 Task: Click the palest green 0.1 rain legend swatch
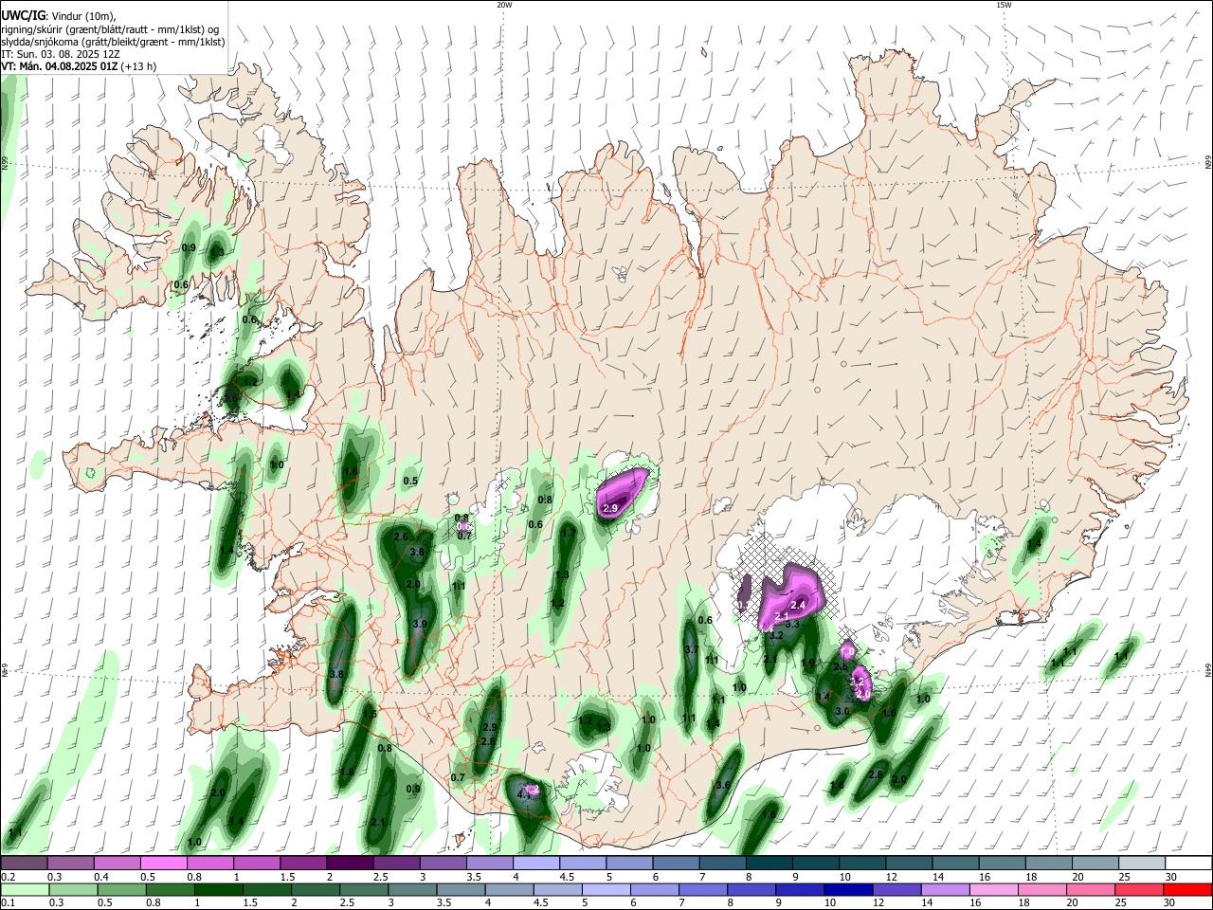[24, 890]
